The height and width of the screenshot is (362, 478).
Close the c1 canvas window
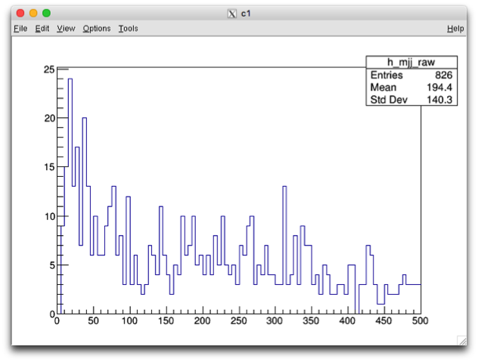(20, 14)
